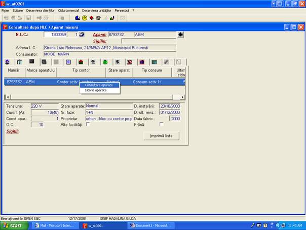Open the blue document tab icon
The width and height of the screenshot is (306, 230).
coord(68,62)
